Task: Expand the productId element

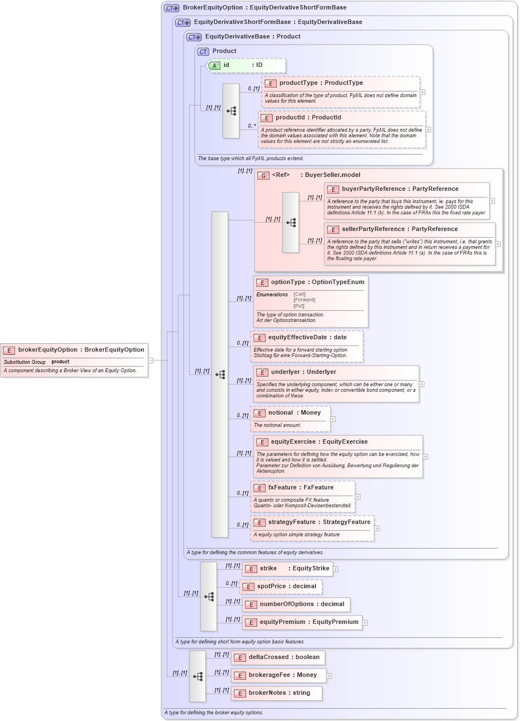Action: click(x=428, y=129)
